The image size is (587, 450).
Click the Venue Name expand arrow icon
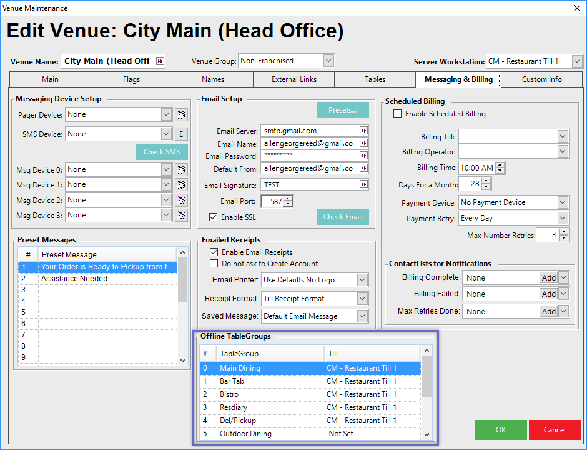pos(160,61)
